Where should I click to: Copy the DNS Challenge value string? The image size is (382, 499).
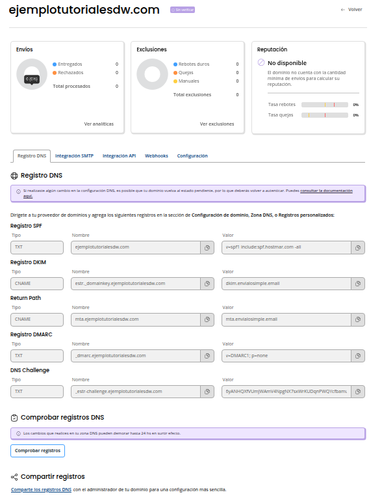(x=358, y=392)
